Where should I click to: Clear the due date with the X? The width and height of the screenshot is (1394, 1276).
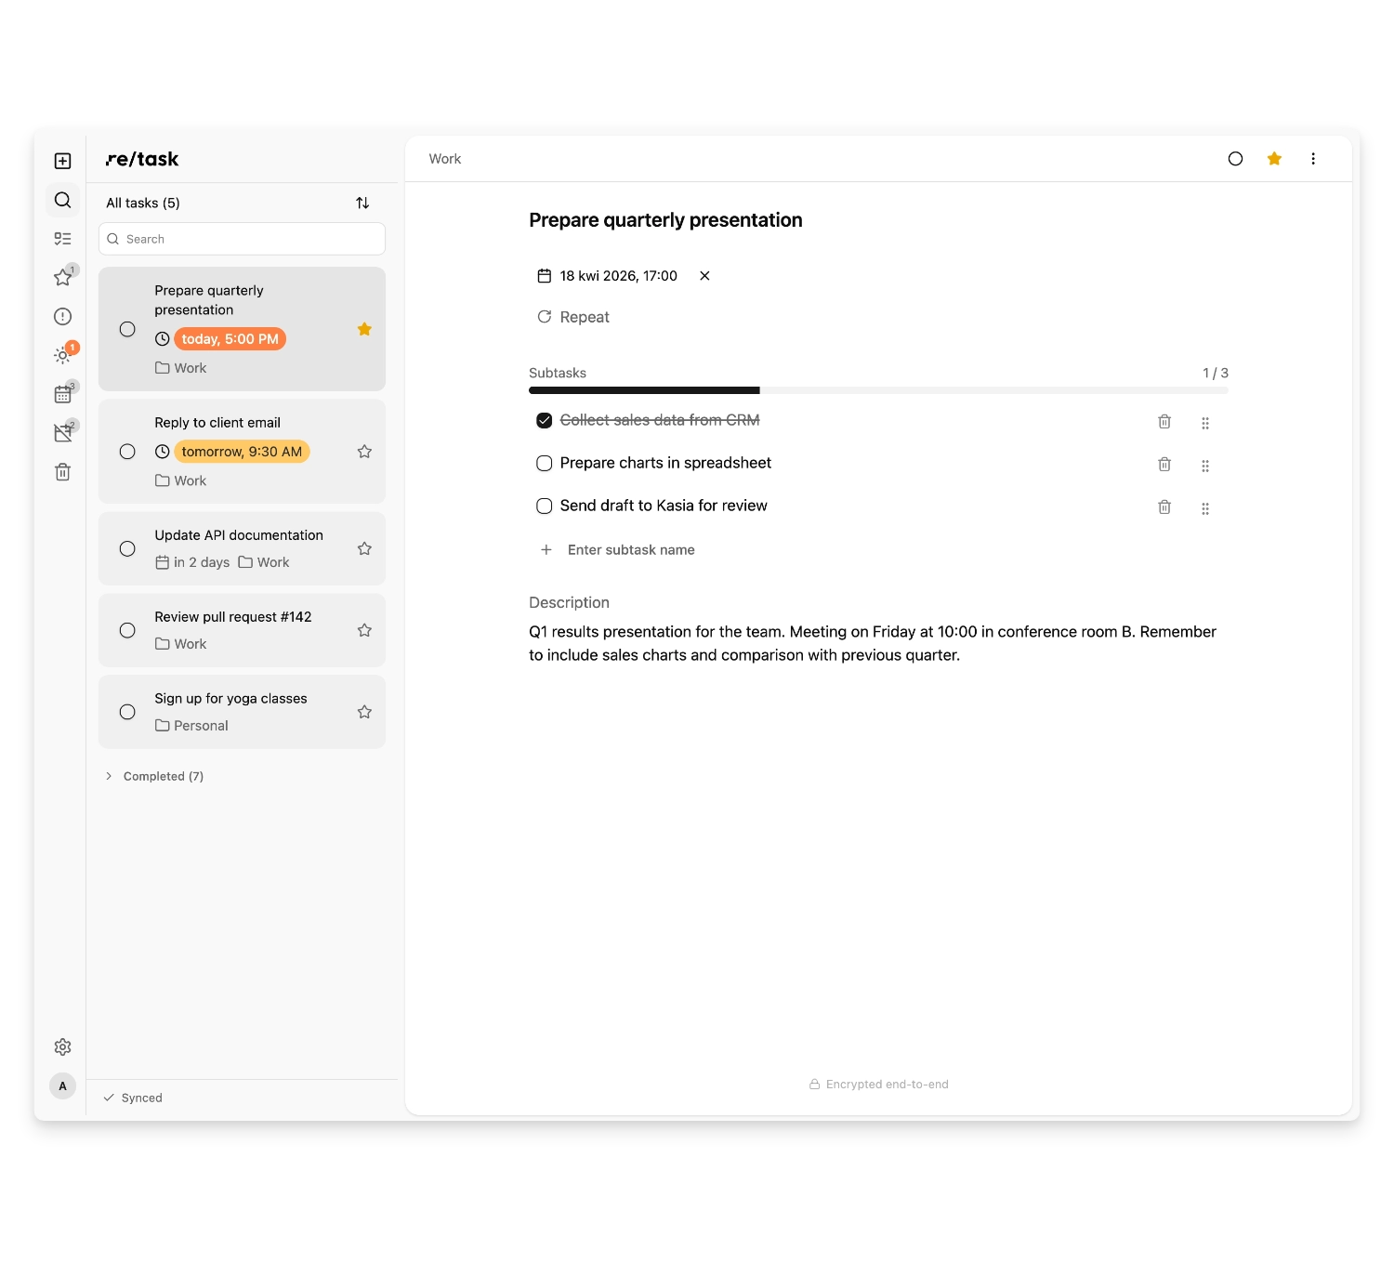[x=704, y=276]
